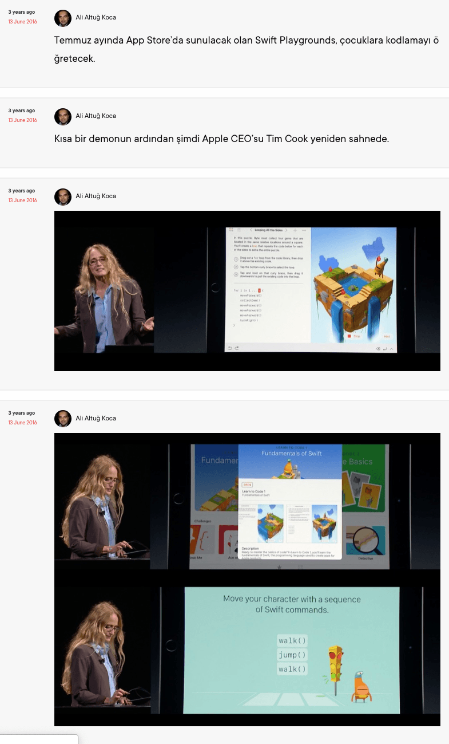Open the waterfall puzzle demo screenshot
Viewport: 449px width, 744px height.
247,290
